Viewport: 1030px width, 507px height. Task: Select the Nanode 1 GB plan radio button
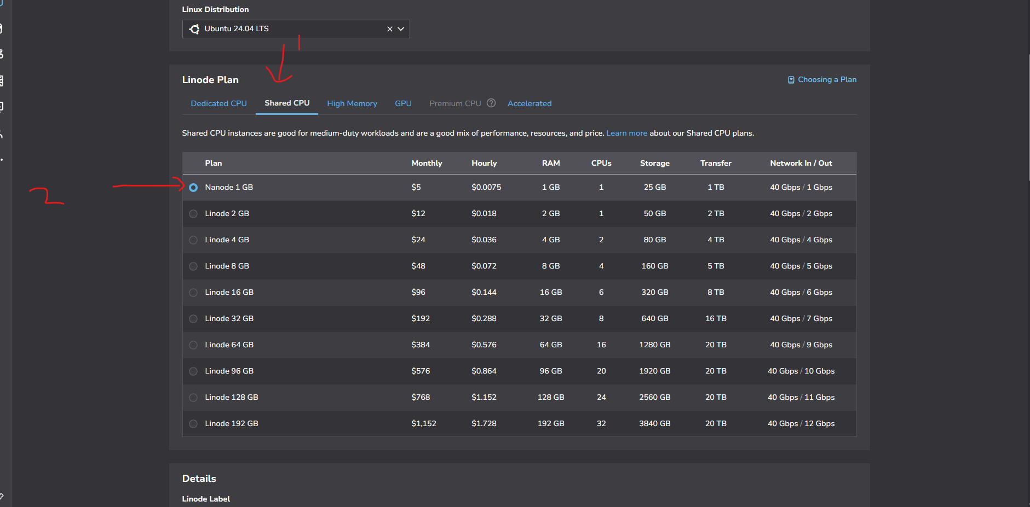pyautogui.click(x=193, y=188)
